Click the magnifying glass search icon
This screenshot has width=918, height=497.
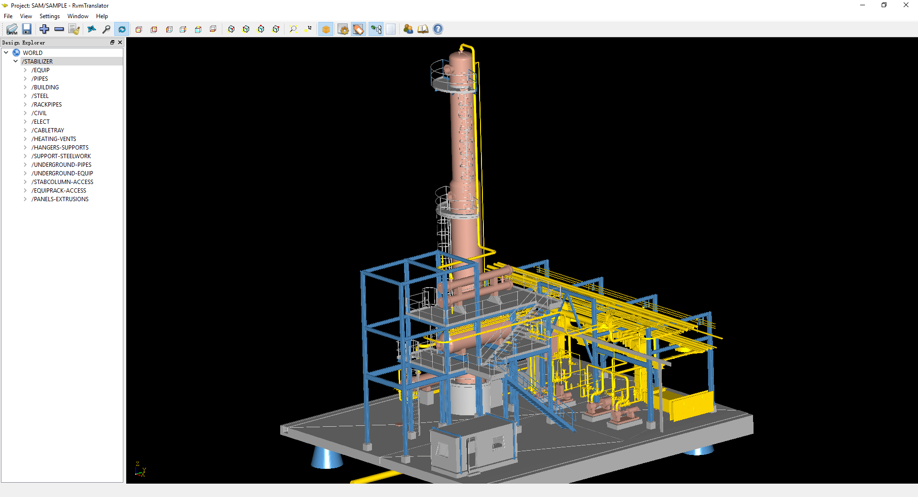click(x=106, y=29)
